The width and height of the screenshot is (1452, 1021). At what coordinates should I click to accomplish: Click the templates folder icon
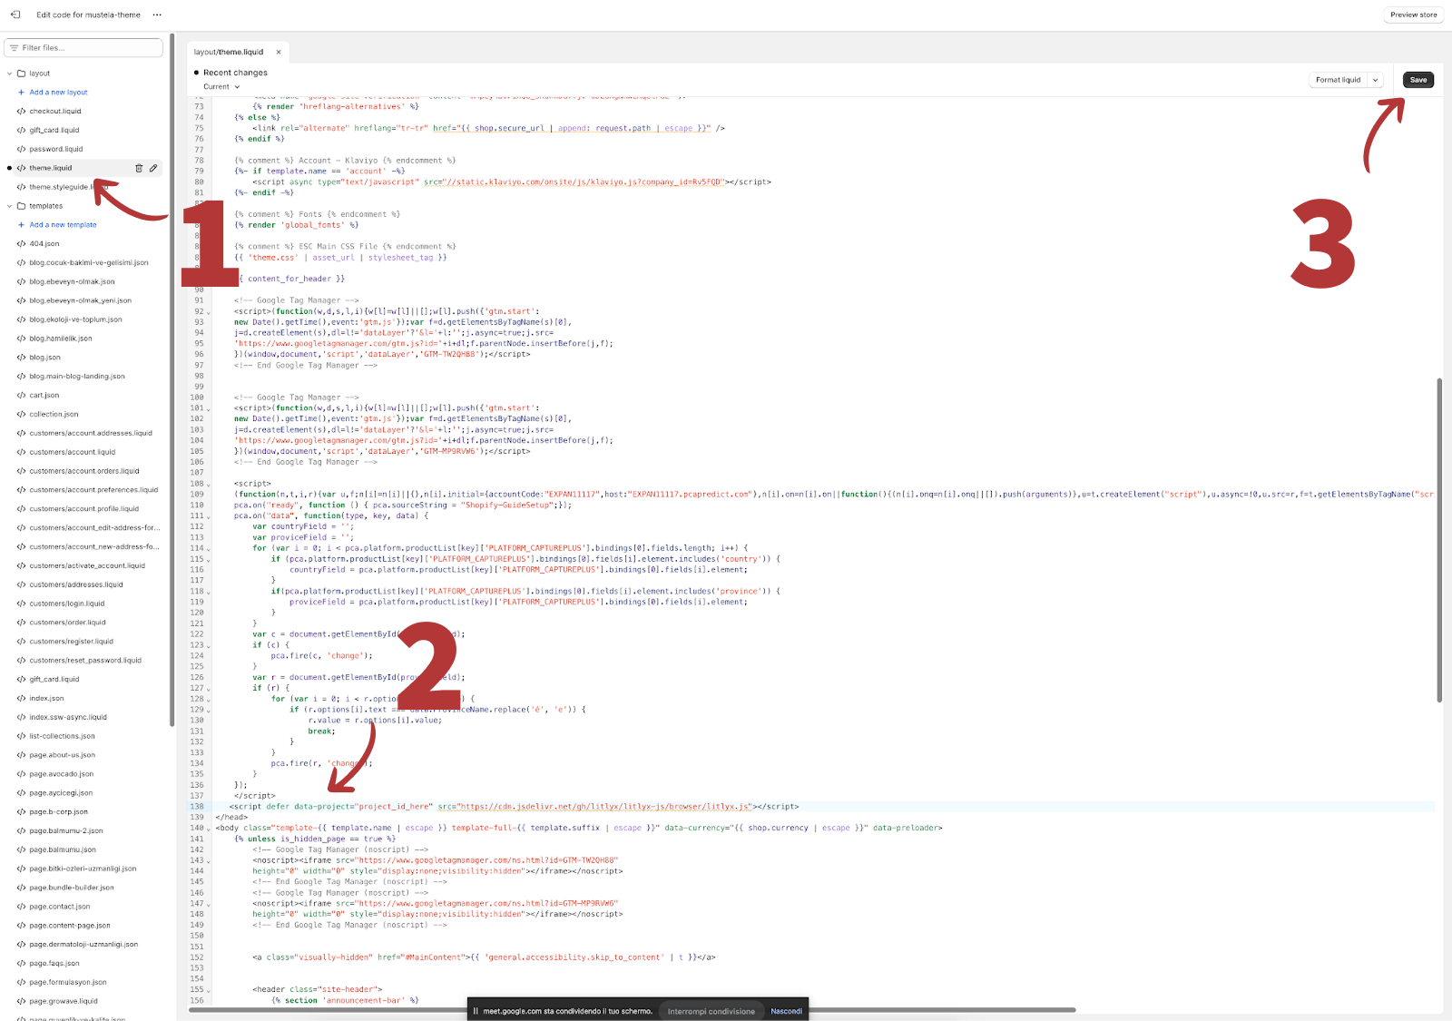point(21,206)
